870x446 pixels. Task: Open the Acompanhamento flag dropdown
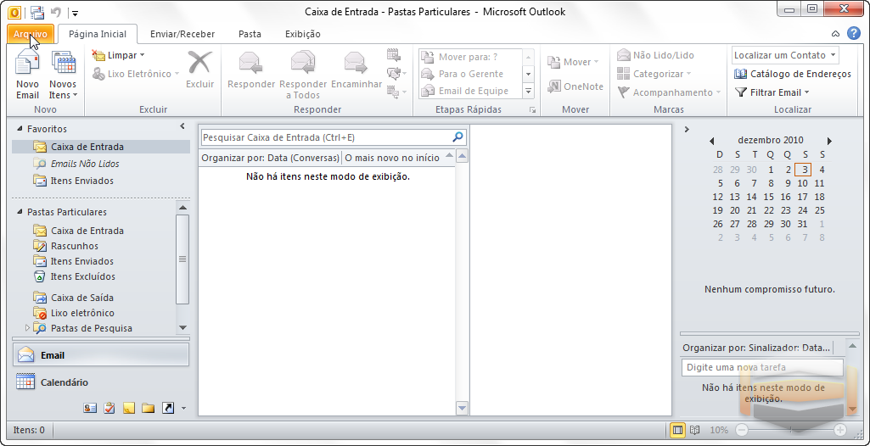(x=669, y=92)
